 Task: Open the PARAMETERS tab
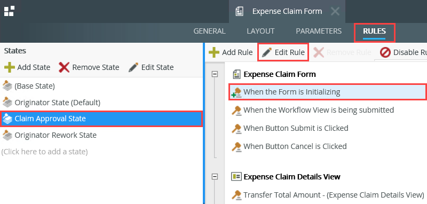[319, 31]
